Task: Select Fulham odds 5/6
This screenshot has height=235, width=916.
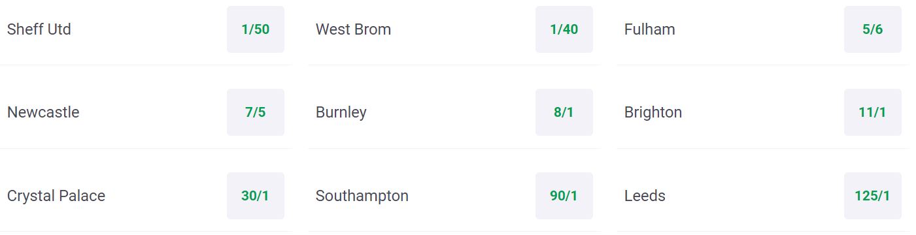Action: tap(873, 29)
